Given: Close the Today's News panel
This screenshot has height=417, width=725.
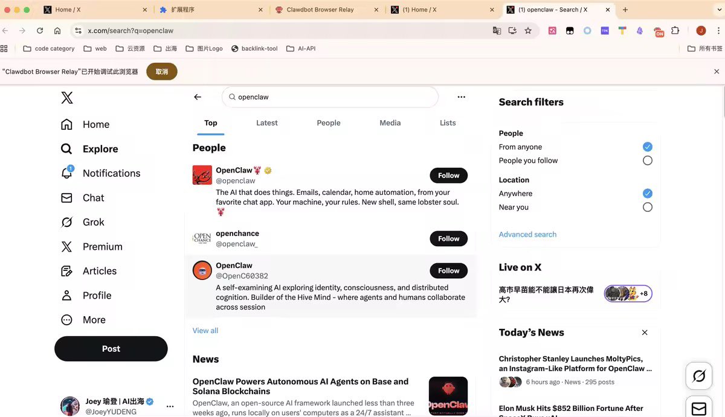Looking at the screenshot, I should pyautogui.click(x=645, y=333).
